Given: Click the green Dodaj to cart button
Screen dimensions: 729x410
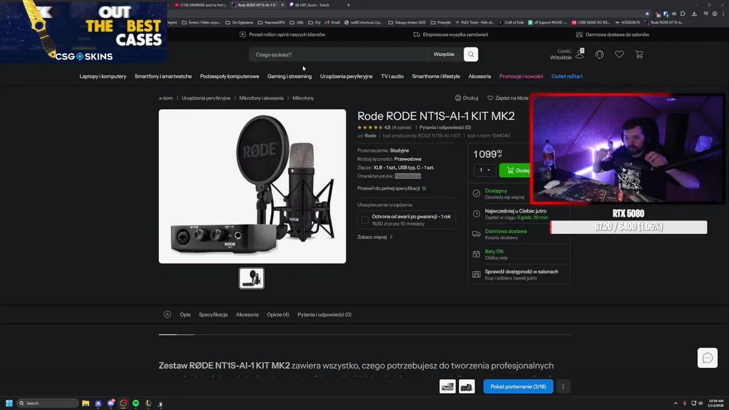Looking at the screenshot, I should click(515, 170).
